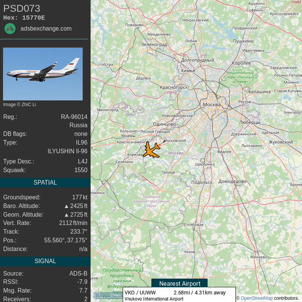The image size is (302, 302).
Task: Click the Зеленоград label on the map
Action: 154,44
